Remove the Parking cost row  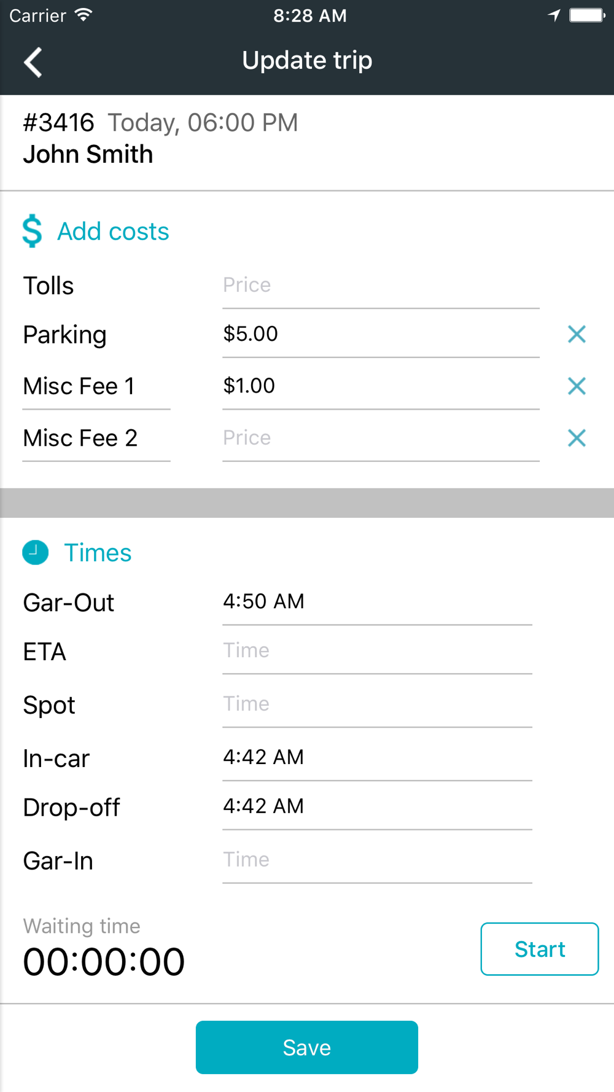[x=577, y=334]
